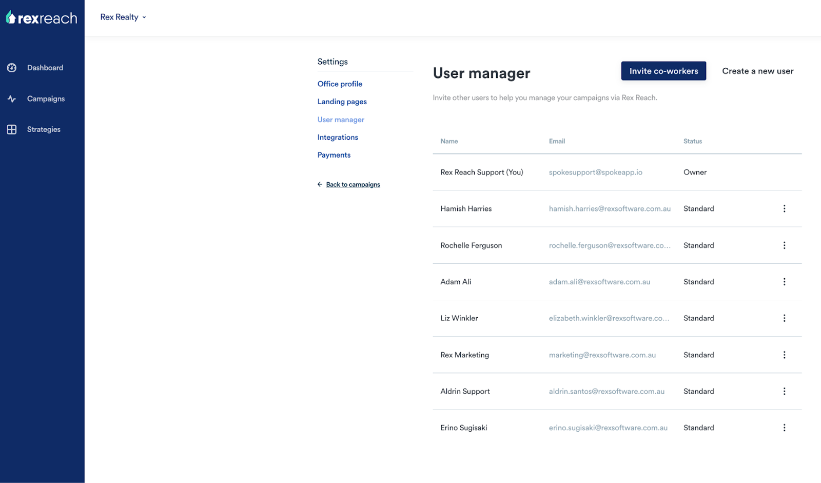Click spokesupport@spokeapp.io email
The width and height of the screenshot is (821, 483).
[595, 172]
